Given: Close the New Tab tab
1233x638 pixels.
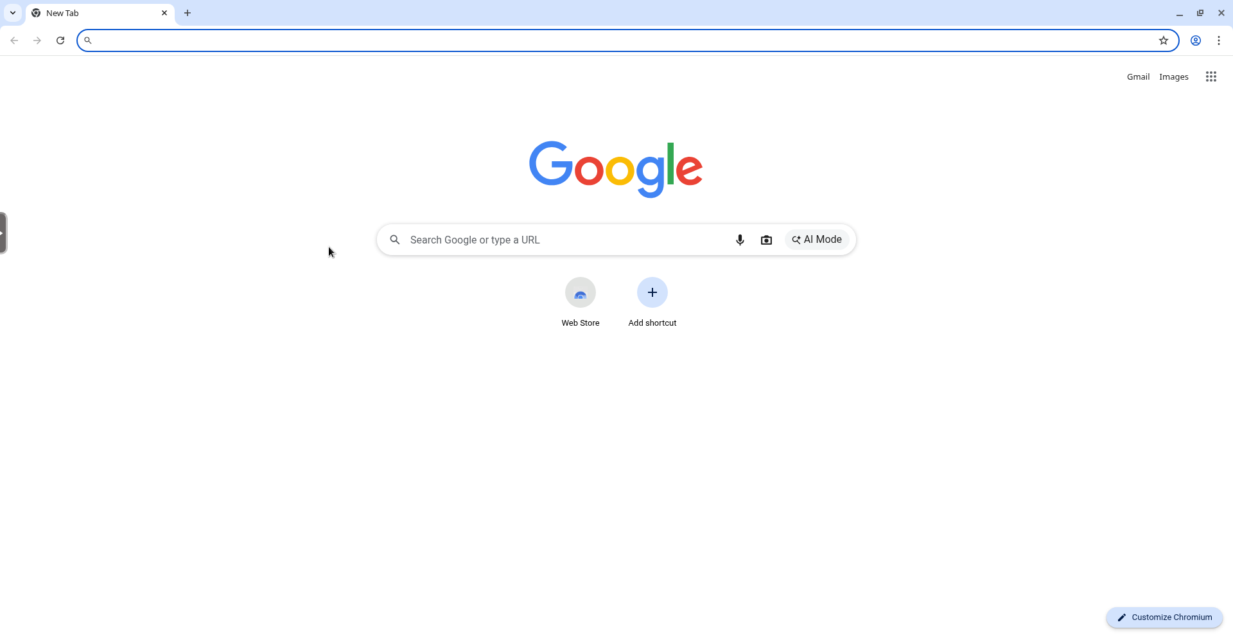Looking at the screenshot, I should [164, 13].
